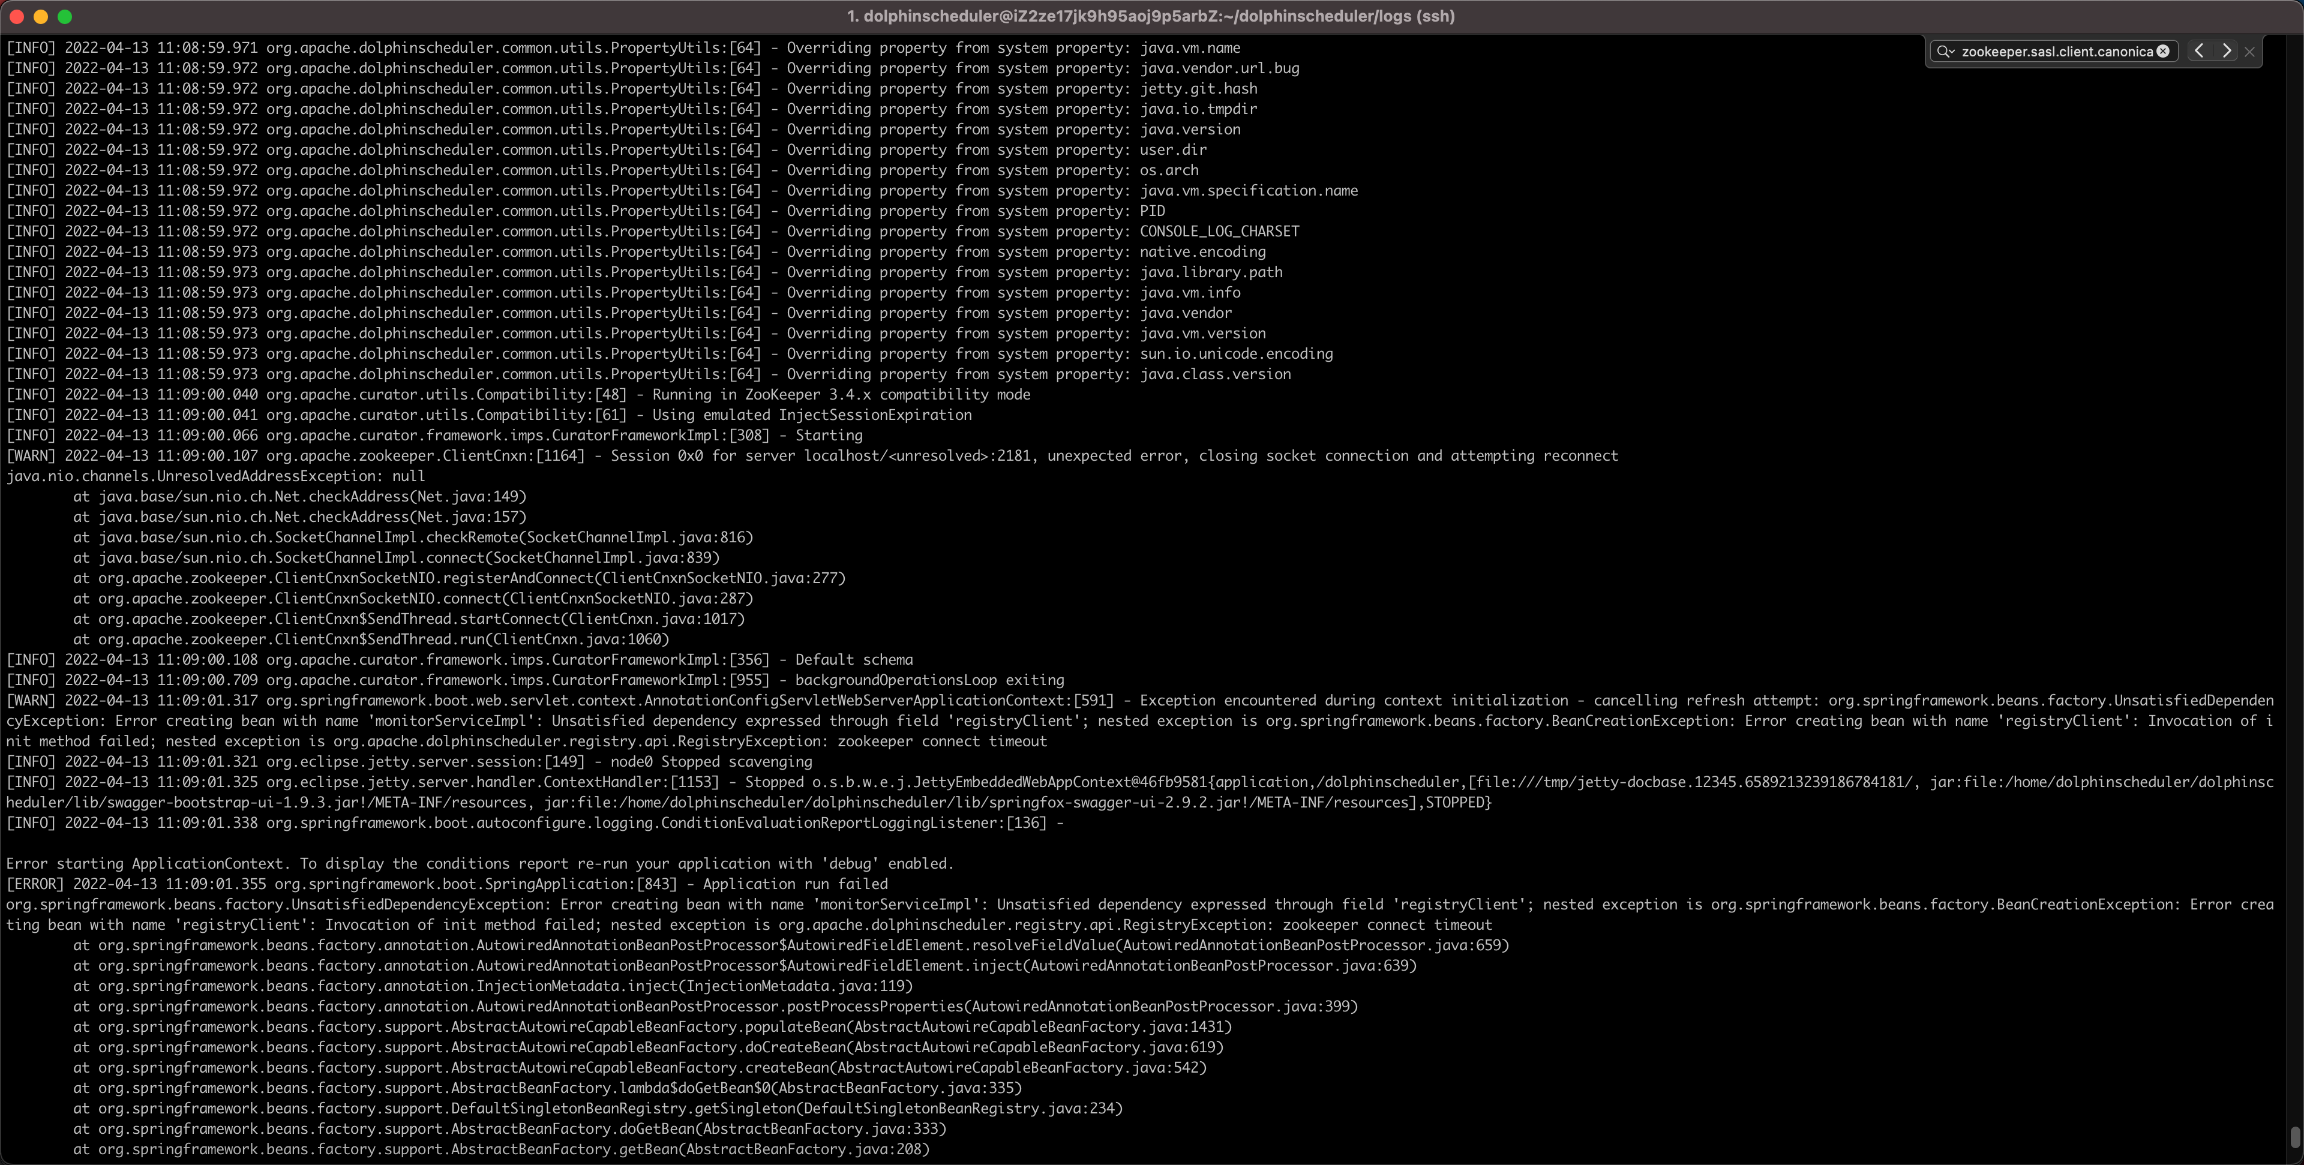This screenshot has height=1165, width=2304.
Task: Click the green fullscreen window button
Action: pos(64,16)
